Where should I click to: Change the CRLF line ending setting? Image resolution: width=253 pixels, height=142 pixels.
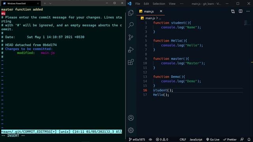coord(183,140)
